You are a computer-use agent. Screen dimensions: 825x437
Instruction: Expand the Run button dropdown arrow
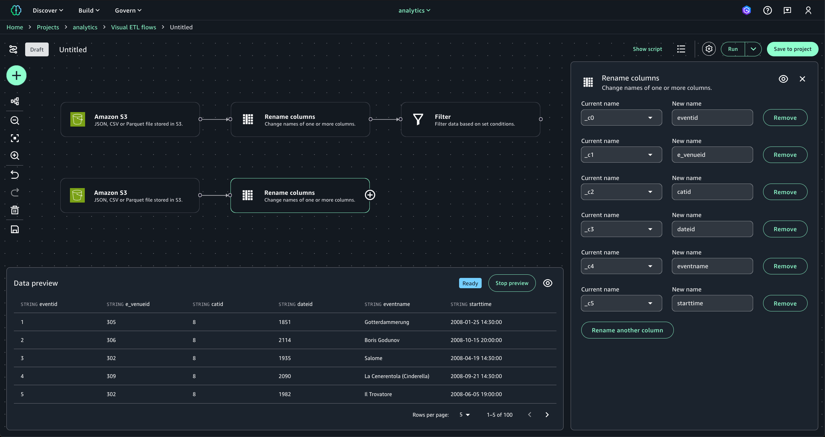tap(753, 49)
